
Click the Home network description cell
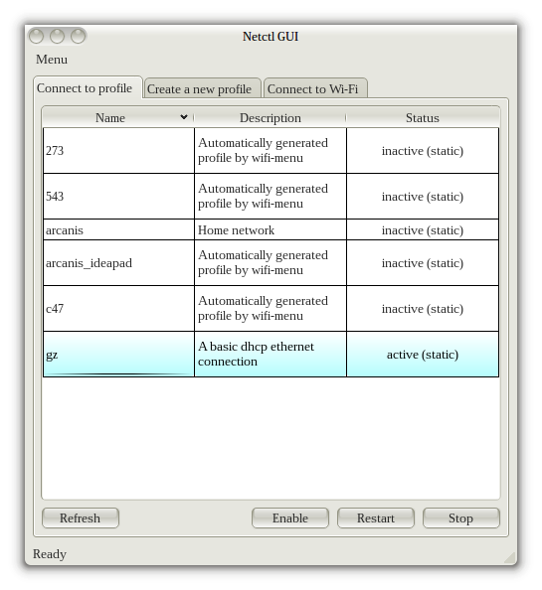[x=271, y=229]
